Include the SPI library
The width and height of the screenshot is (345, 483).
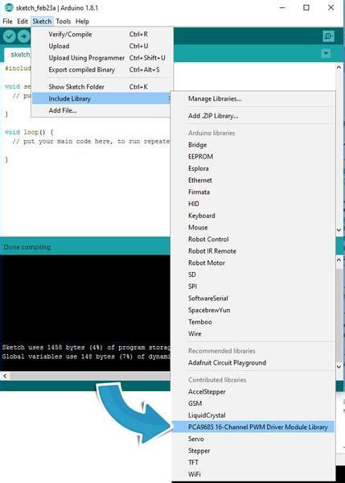coord(253,287)
